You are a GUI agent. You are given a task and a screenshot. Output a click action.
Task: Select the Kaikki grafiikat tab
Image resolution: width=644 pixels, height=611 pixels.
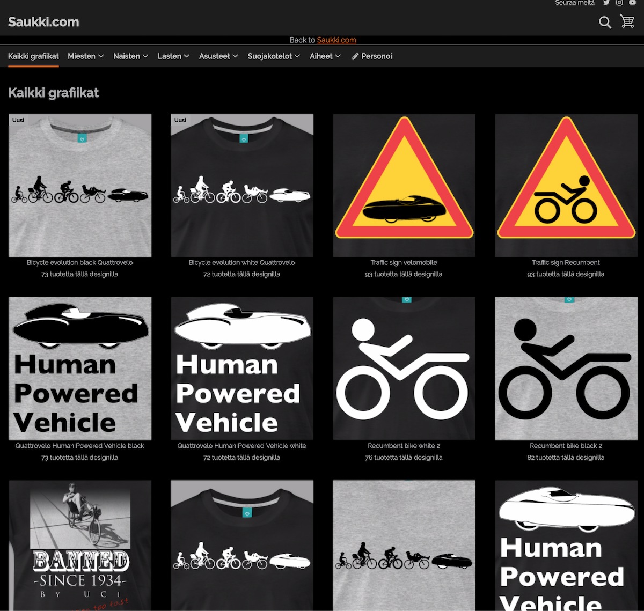[x=33, y=56]
